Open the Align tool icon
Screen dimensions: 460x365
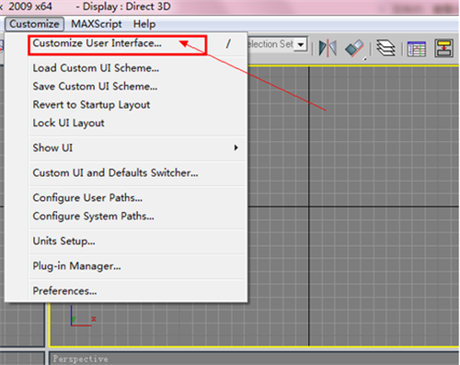(355, 49)
